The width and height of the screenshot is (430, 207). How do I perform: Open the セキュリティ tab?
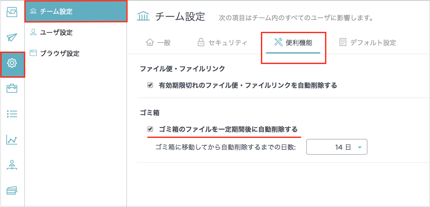coord(222,41)
